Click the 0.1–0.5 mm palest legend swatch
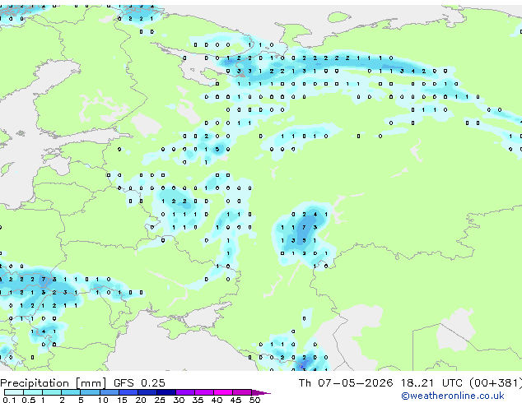 click(14, 392)
